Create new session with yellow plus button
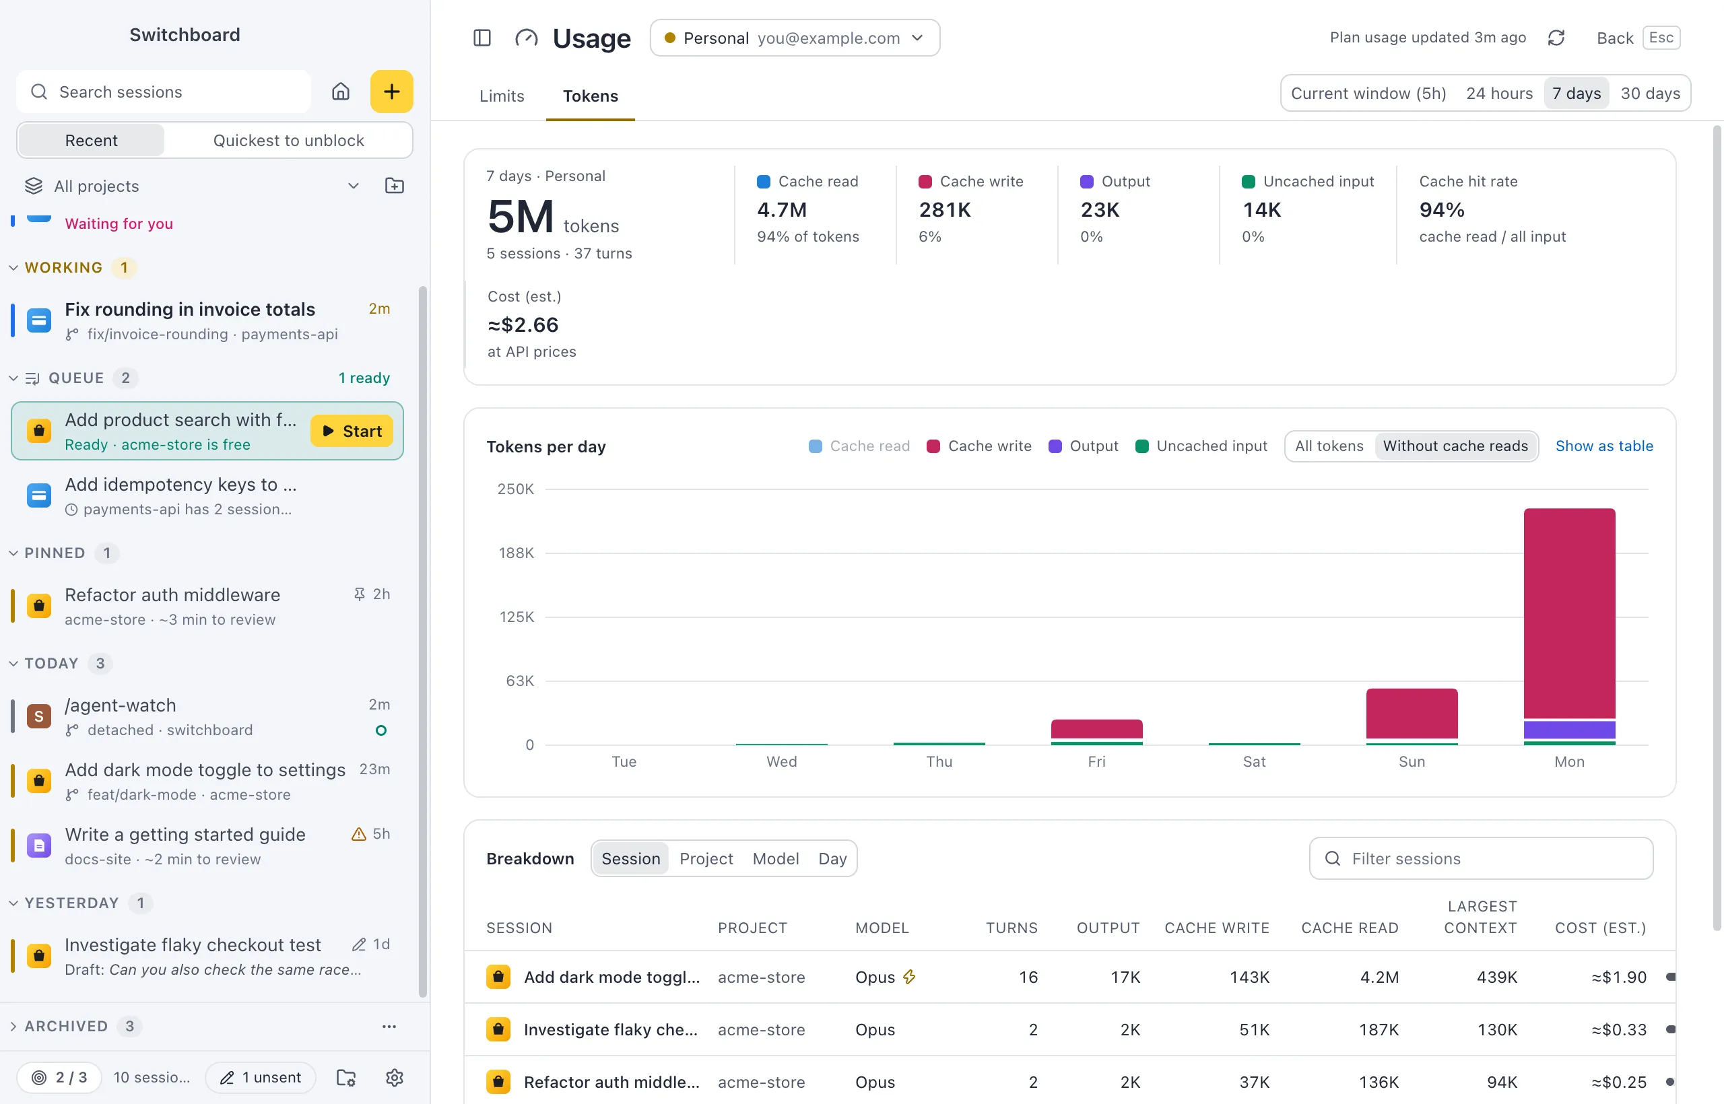The height and width of the screenshot is (1104, 1724). [391, 92]
